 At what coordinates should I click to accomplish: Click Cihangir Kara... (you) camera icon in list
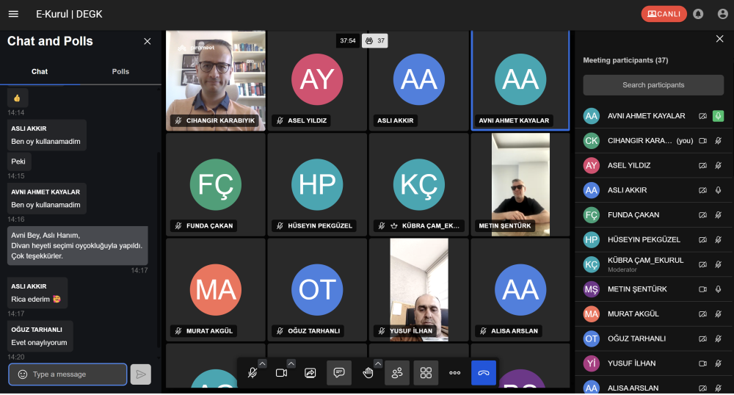[702, 141]
